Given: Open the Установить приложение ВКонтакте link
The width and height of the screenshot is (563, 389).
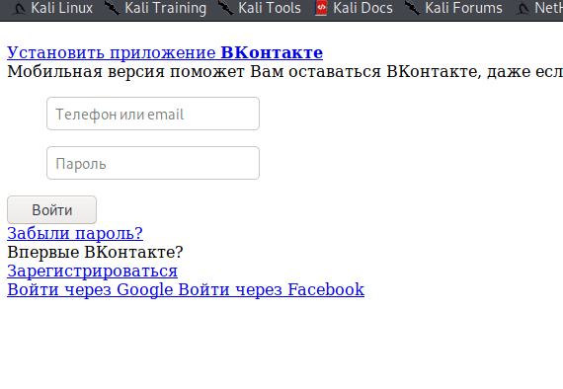Looking at the screenshot, I should tap(165, 52).
